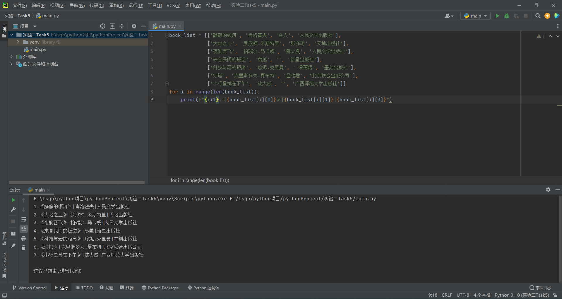This screenshot has width=562, height=299.
Task: Open the main run configuration dropdown
Action: coord(476,16)
